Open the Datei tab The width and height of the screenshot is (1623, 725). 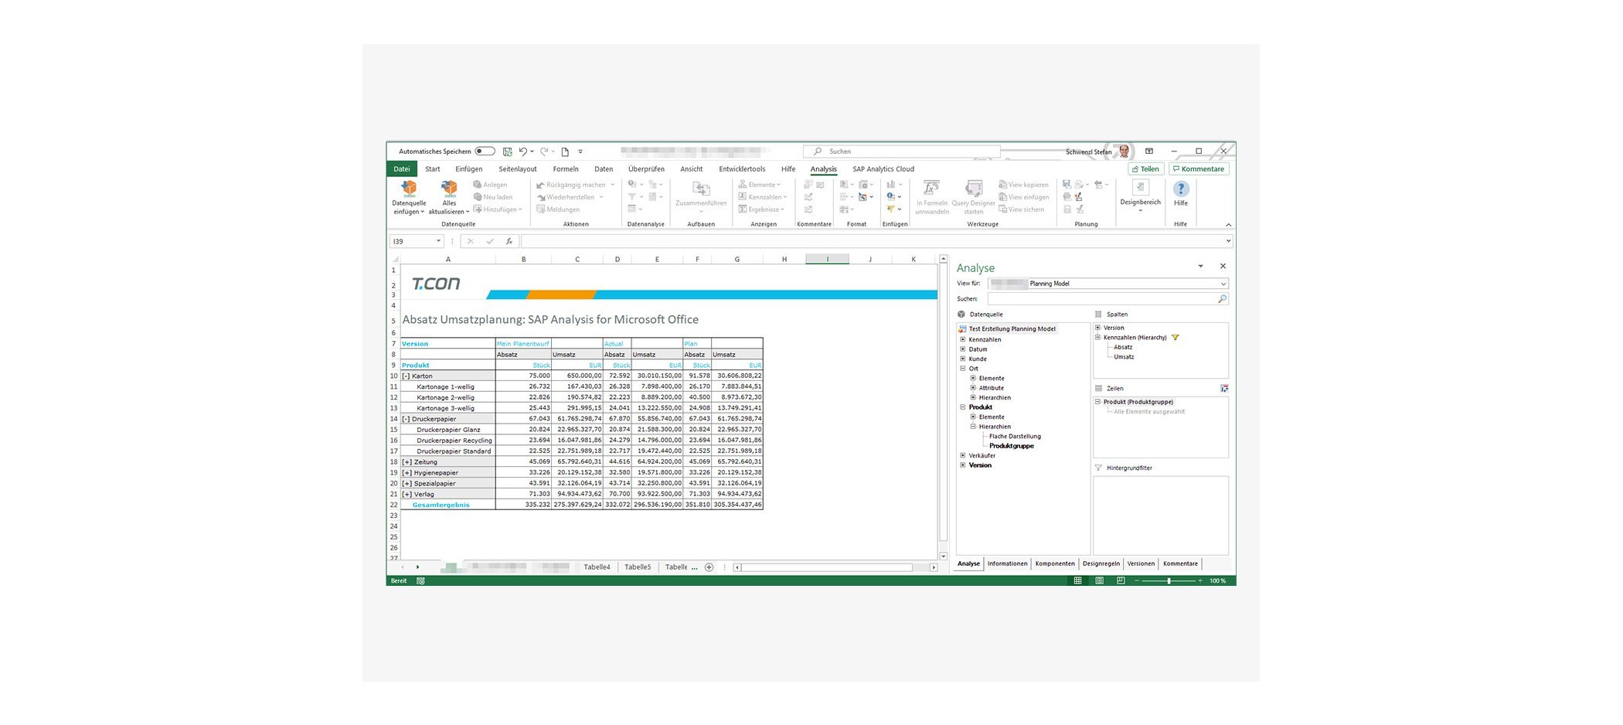coord(402,168)
